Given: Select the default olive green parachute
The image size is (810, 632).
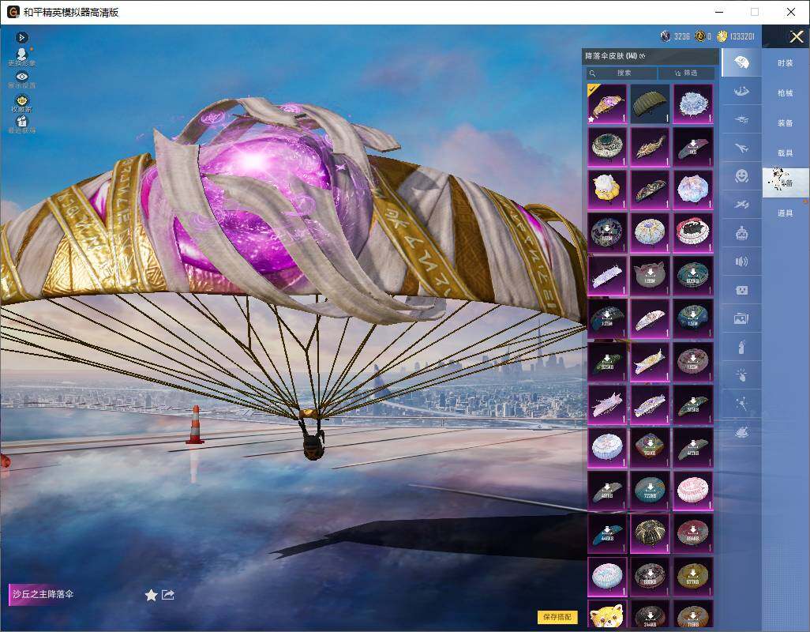Looking at the screenshot, I should tap(650, 103).
